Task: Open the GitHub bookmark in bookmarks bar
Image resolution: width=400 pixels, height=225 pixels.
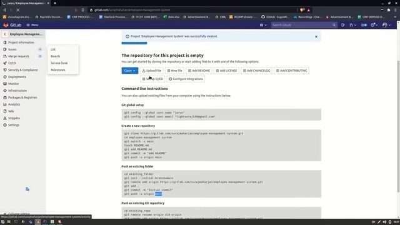Action: click(275, 17)
